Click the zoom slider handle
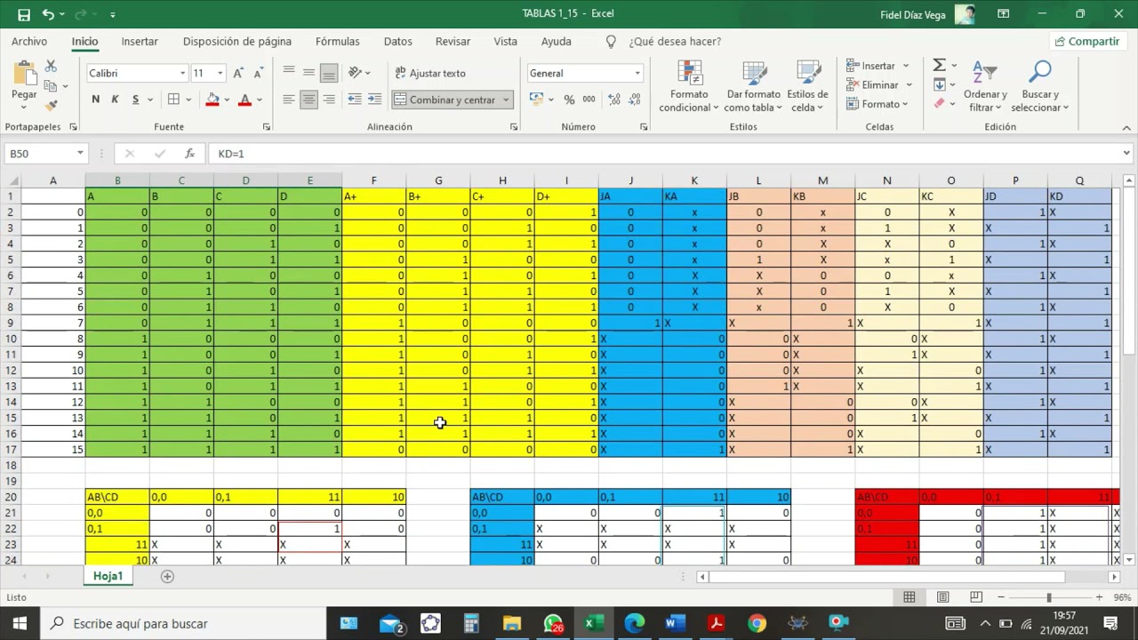This screenshot has height=640, width=1138. pos(1049,597)
